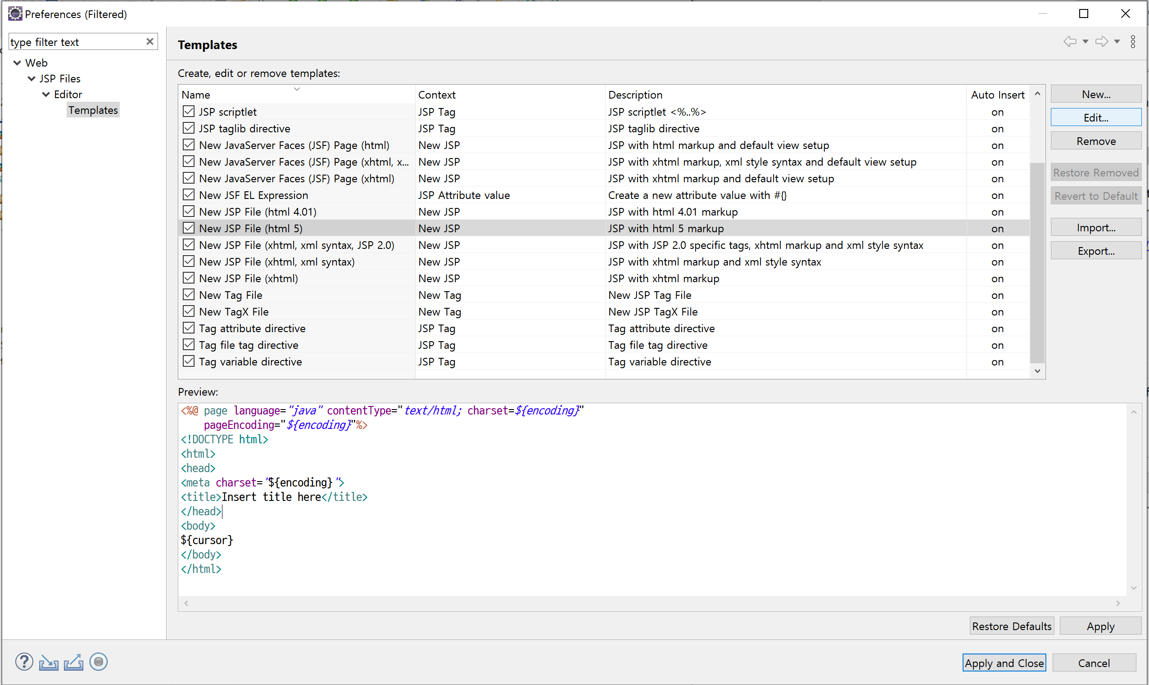Click the forward navigation arrow icon
Image resolution: width=1149 pixels, height=685 pixels.
[x=1101, y=41]
